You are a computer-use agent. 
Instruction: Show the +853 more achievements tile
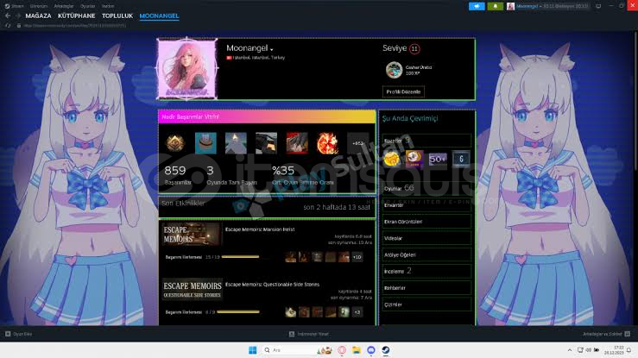[x=357, y=143]
